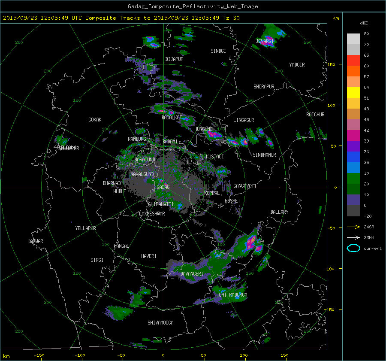Click the DHARWAD town label
Screen dimensions: 386x361
[x=112, y=183]
